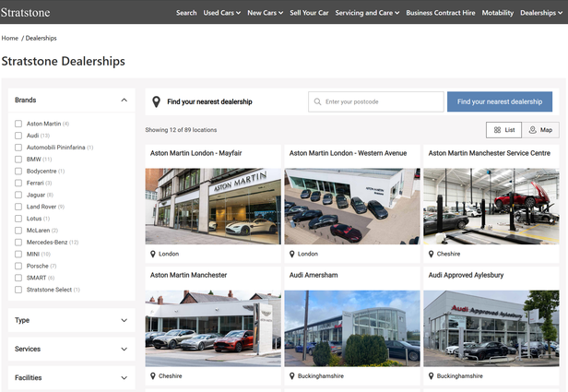This screenshot has width=568, height=392.
Task: Click the Home breadcrumb link
Action: pos(10,38)
